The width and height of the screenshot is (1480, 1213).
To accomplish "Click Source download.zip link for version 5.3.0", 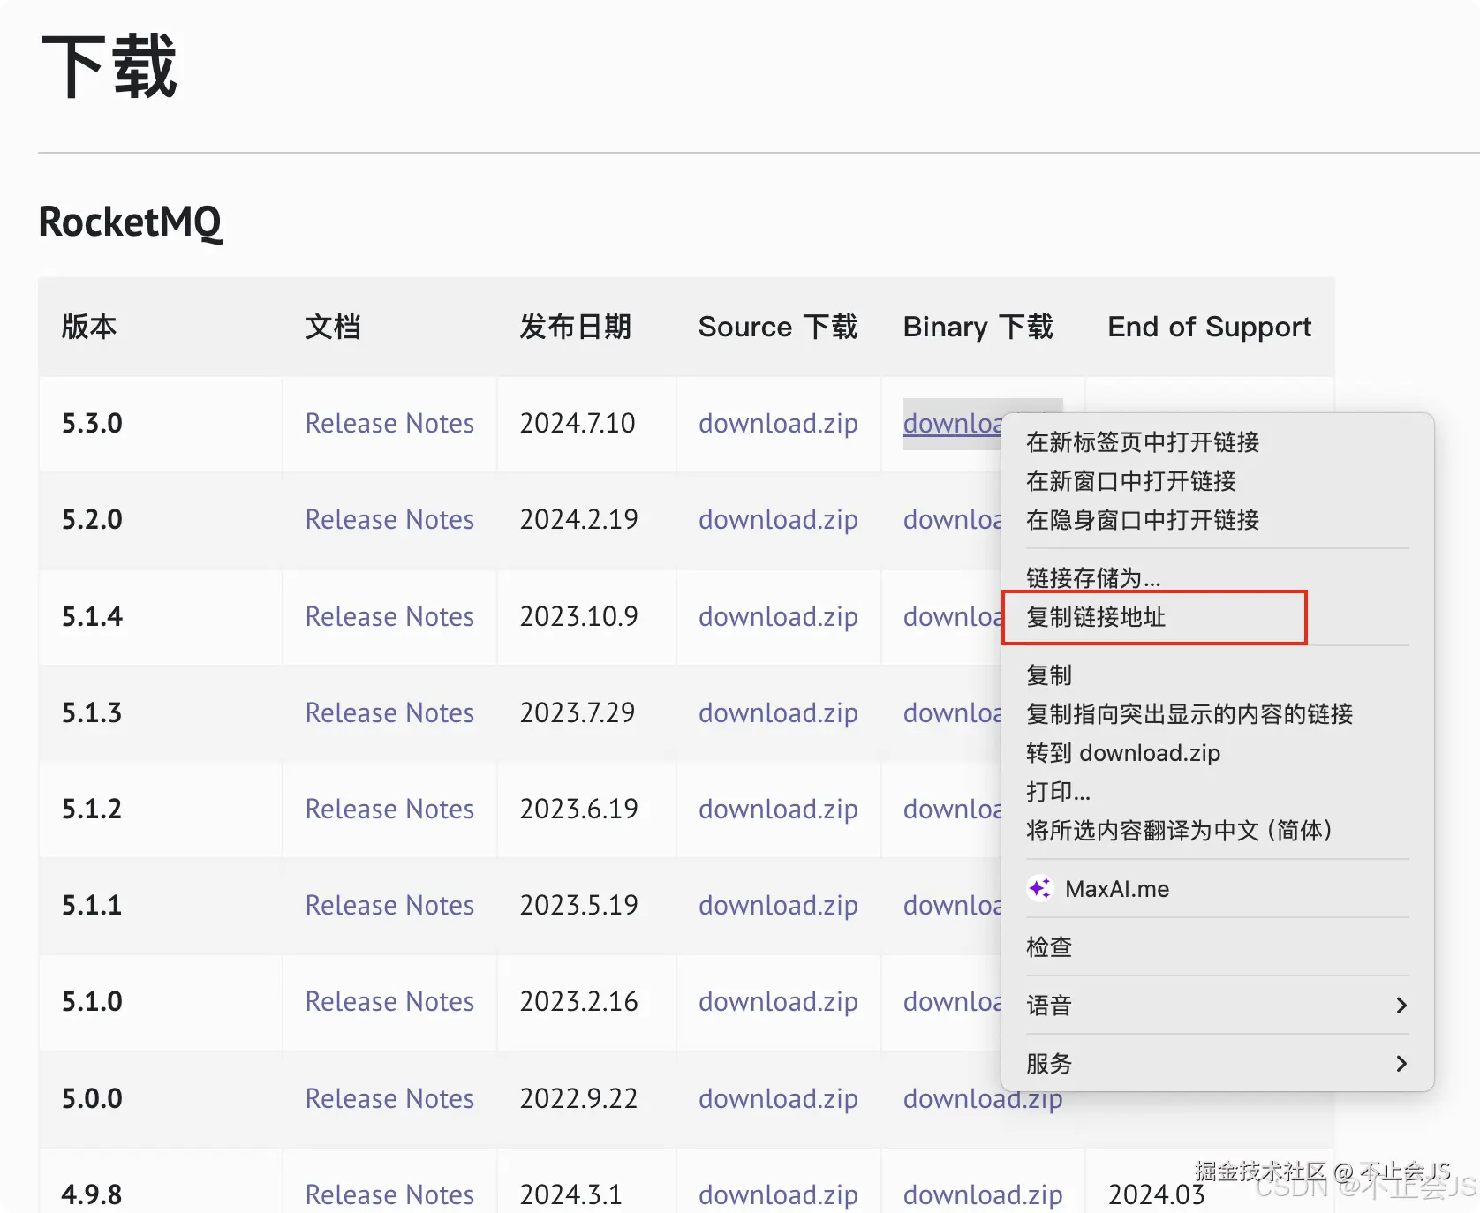I will point(778,423).
